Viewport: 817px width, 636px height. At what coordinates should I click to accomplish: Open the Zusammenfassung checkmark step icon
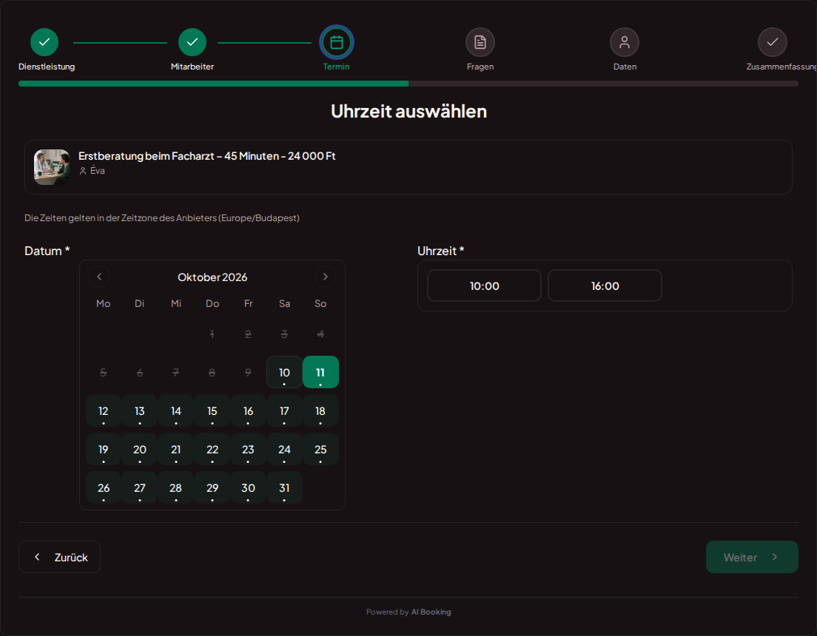click(x=772, y=42)
